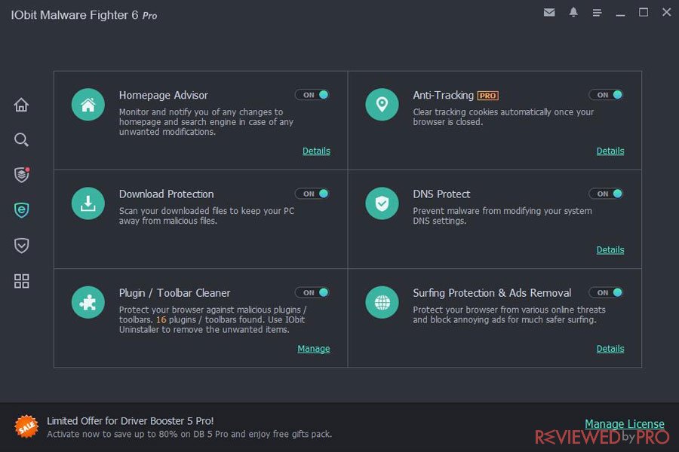Open the hamburger options menu
The height and width of the screenshot is (452, 679).
pyautogui.click(x=597, y=13)
